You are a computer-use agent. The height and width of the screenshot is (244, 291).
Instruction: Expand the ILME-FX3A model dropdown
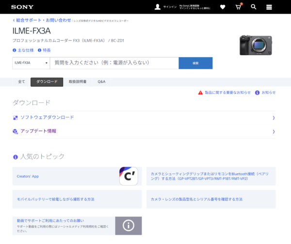coord(31,63)
